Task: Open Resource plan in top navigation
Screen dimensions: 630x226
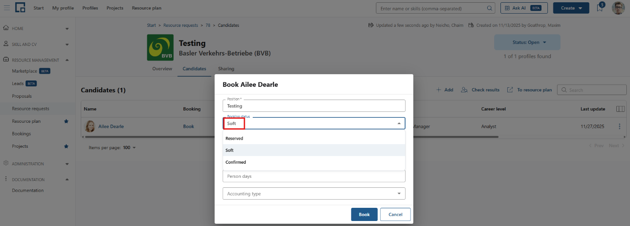Action: click(x=146, y=8)
